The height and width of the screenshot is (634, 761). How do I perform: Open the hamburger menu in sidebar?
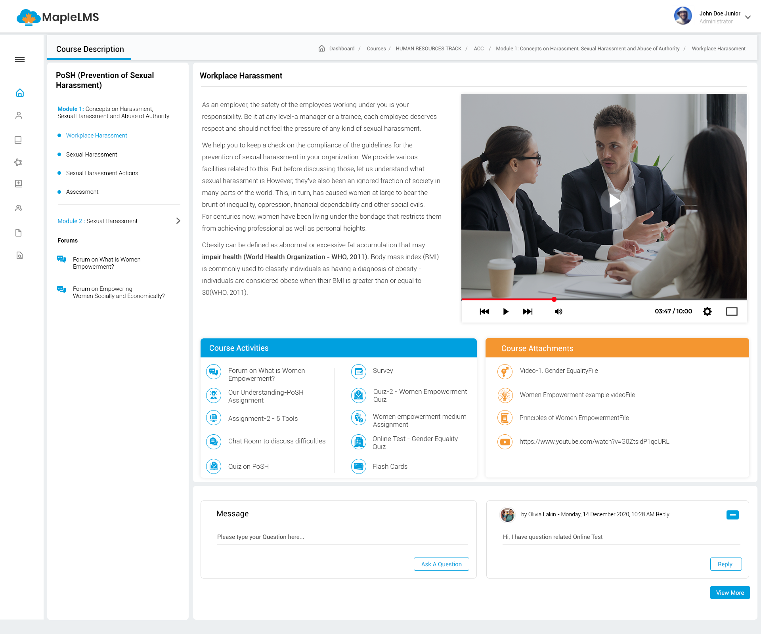[x=20, y=60]
